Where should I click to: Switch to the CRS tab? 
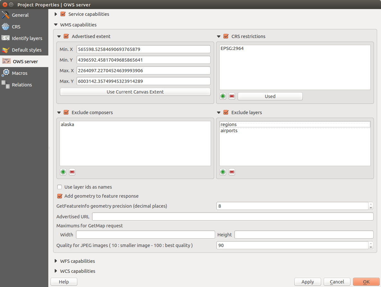16,27
